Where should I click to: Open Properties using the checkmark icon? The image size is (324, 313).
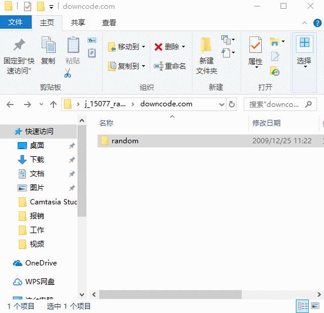pos(255,45)
